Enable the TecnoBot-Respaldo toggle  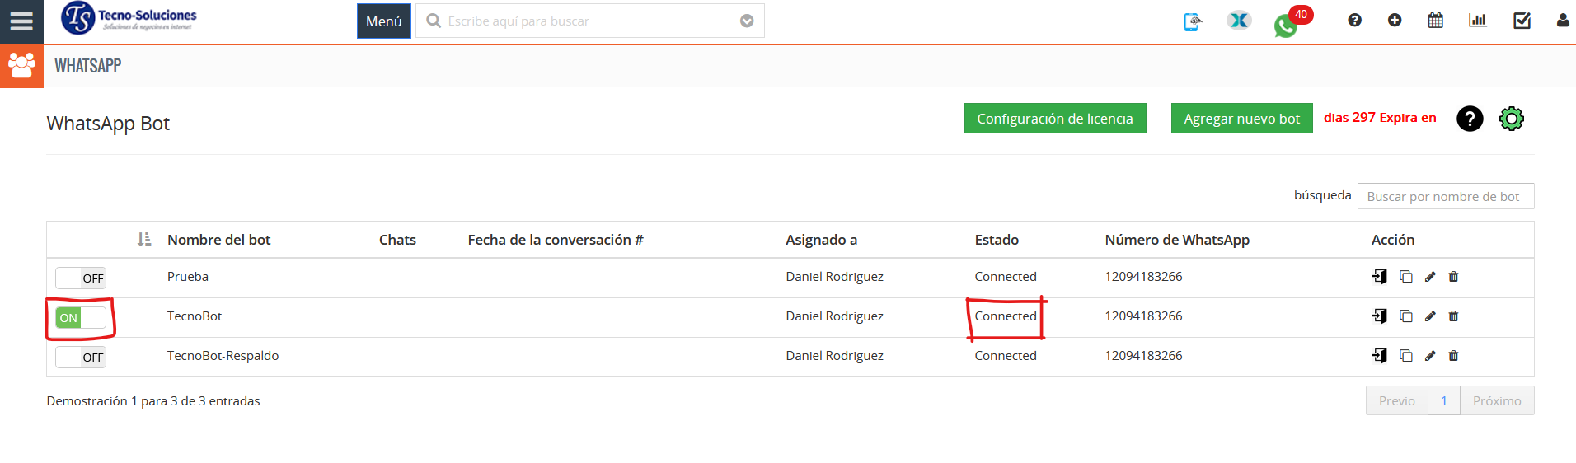(81, 358)
